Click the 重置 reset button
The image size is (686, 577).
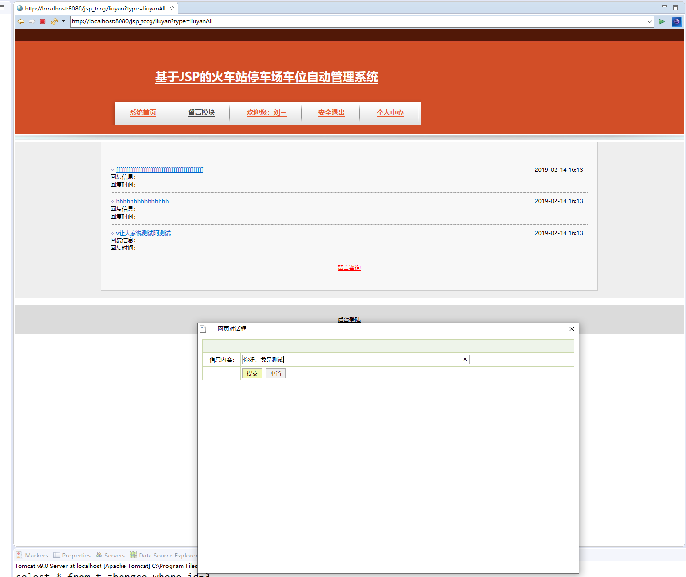275,374
